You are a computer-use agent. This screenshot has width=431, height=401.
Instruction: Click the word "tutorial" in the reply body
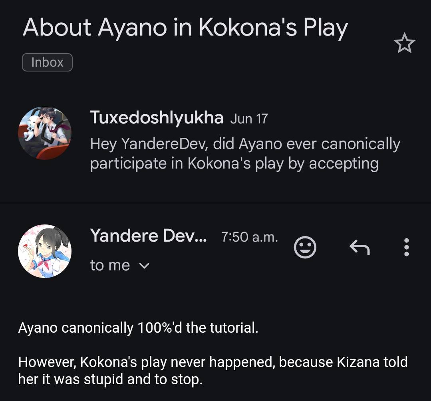pos(232,328)
